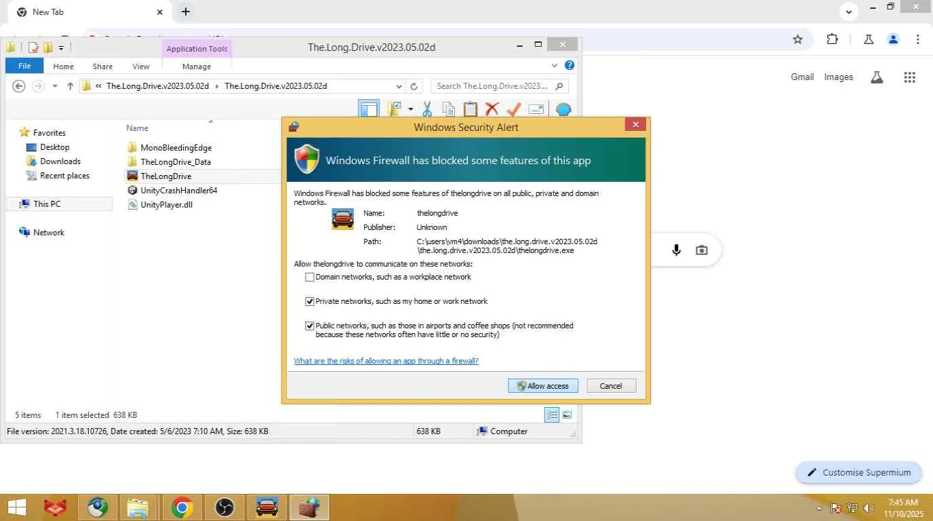This screenshot has height=521, width=933.
Task: Open the Images link
Action: pos(838,77)
